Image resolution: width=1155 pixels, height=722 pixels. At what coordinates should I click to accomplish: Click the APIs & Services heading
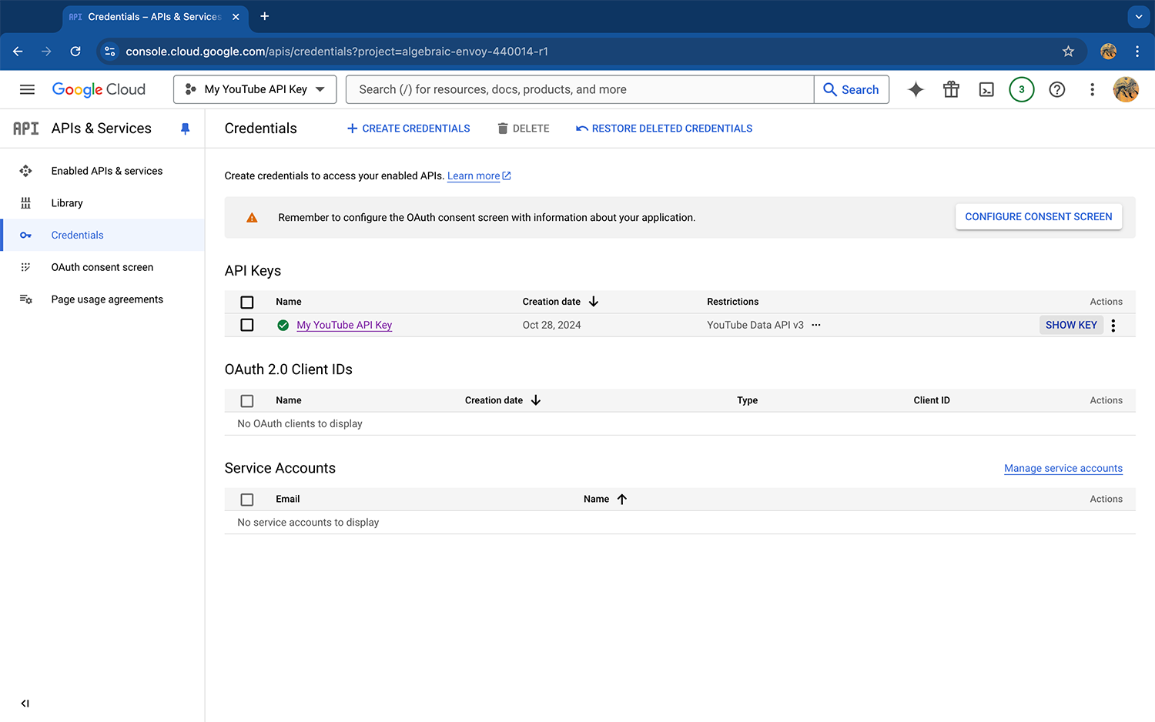point(102,129)
